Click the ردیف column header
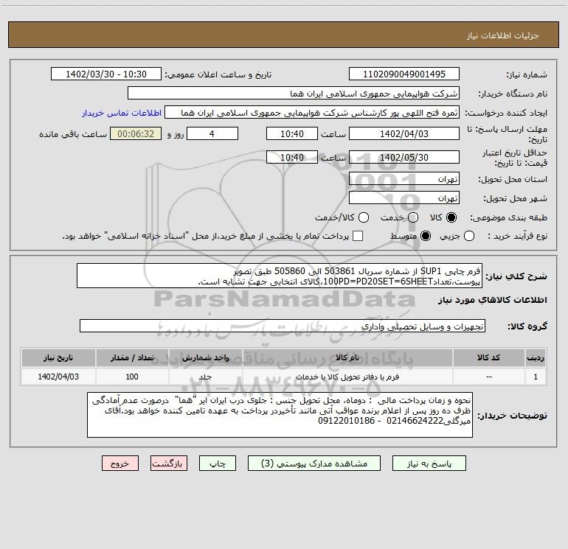The width and height of the screenshot is (568, 549). point(536,357)
